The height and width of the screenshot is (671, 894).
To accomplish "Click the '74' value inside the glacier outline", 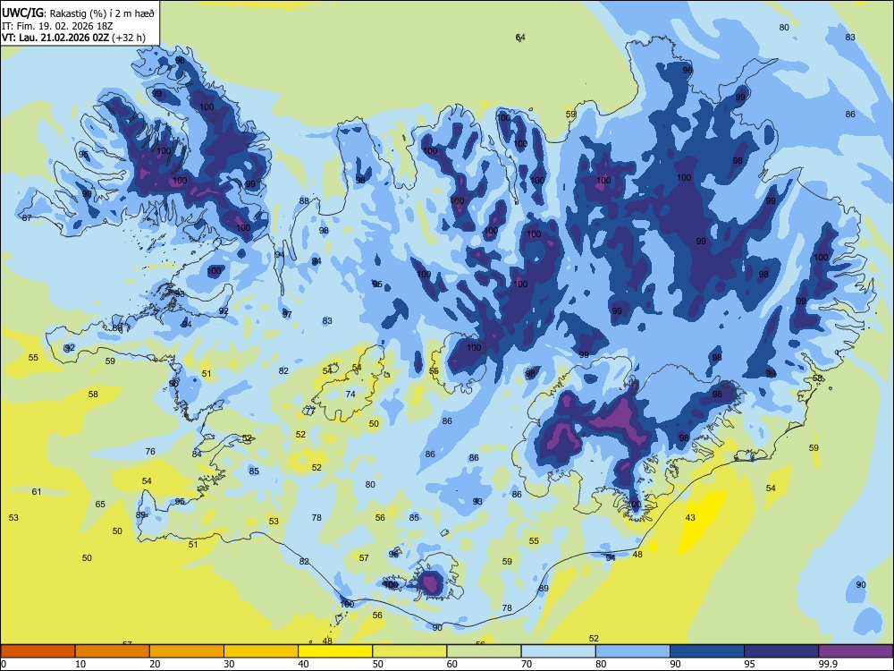I will coord(350,395).
